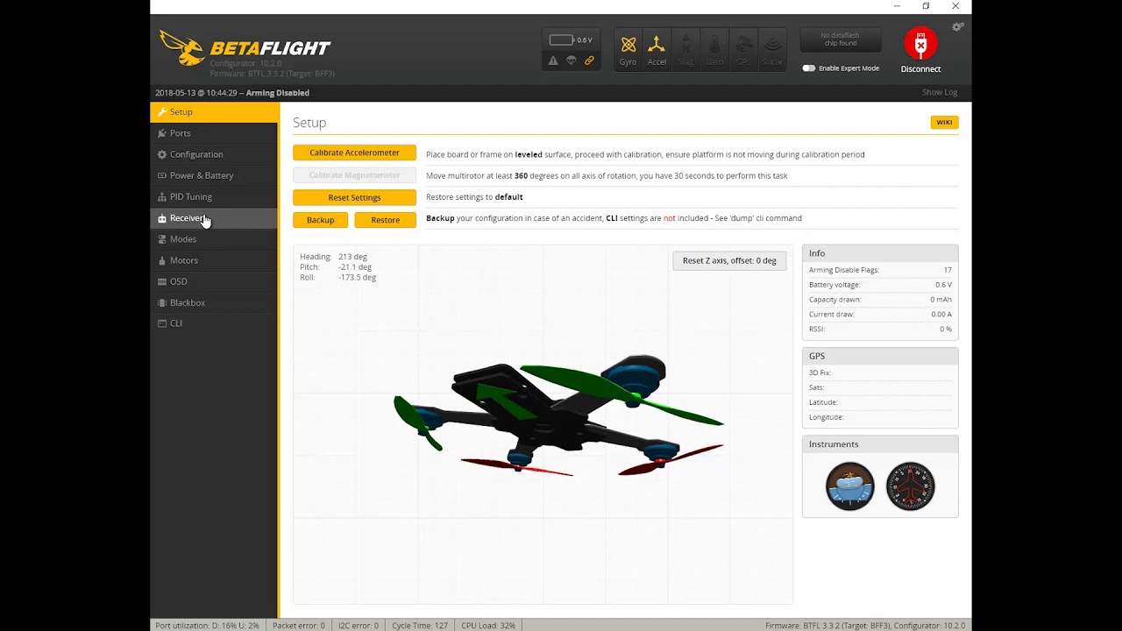This screenshot has width=1122, height=631.
Task: Click Reset Z axis offset button
Action: (x=729, y=260)
